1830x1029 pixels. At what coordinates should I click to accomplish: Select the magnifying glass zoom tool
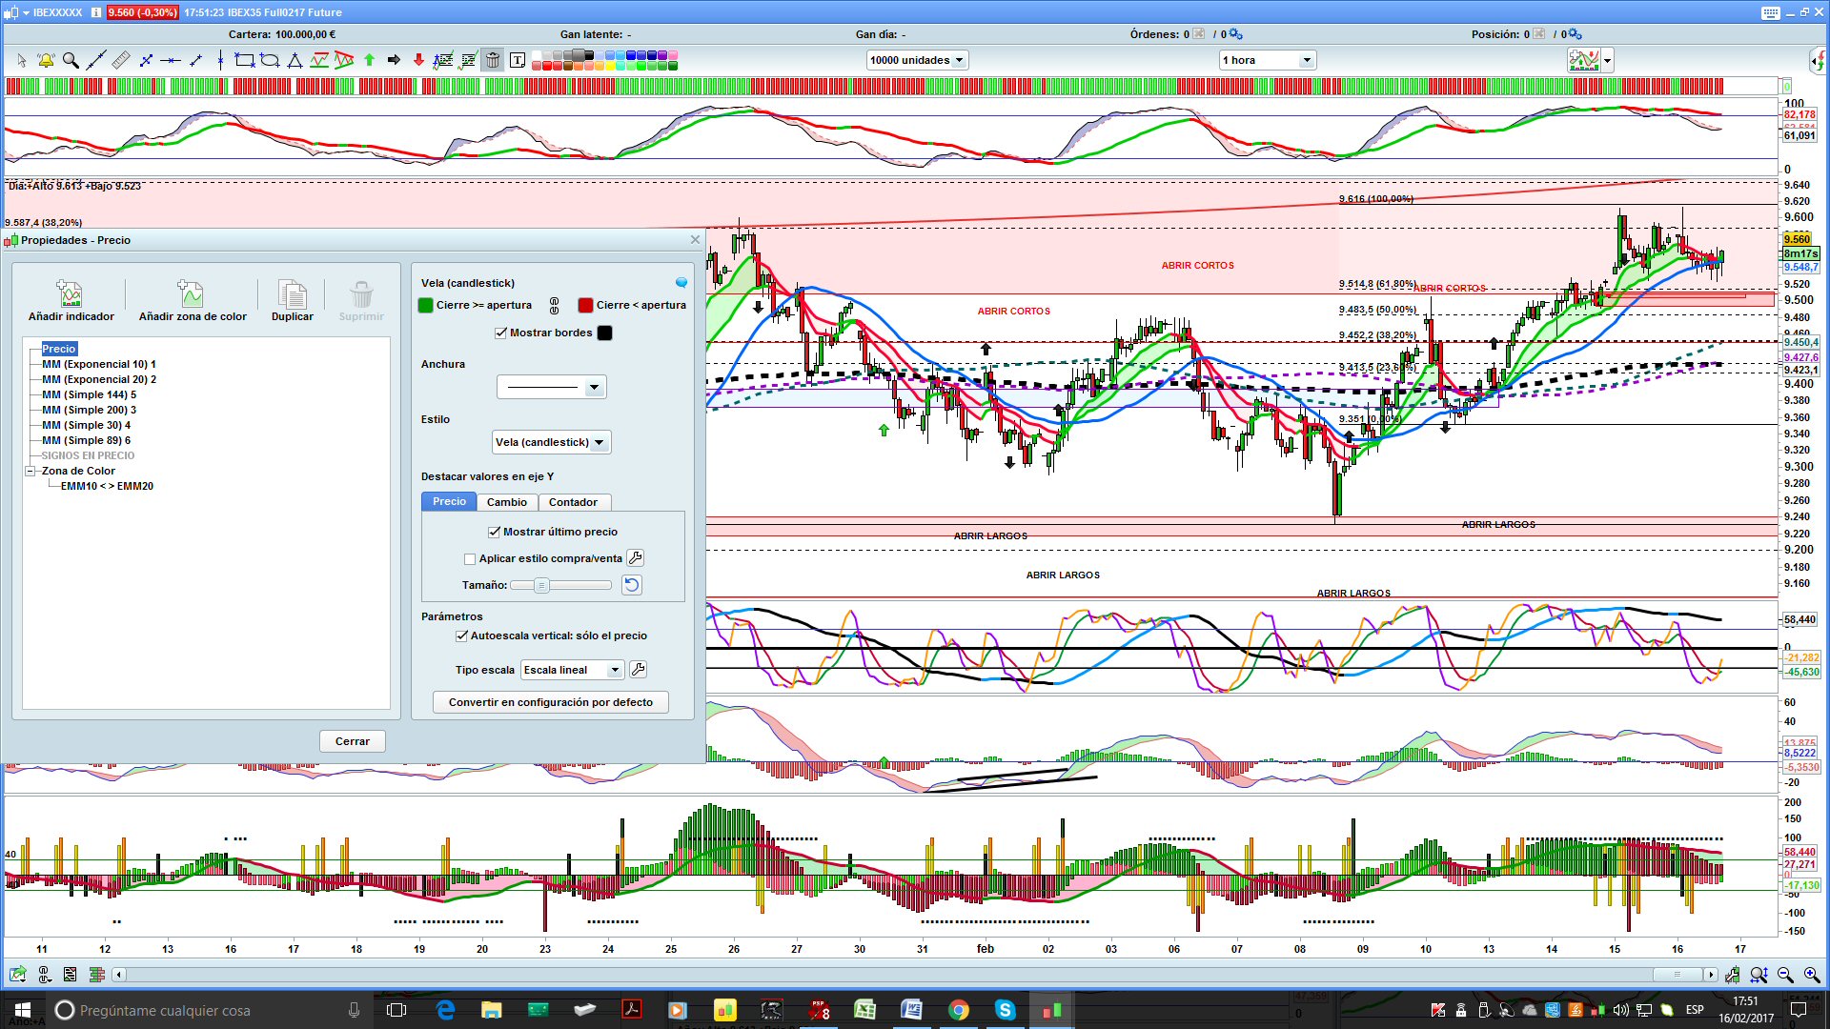tap(71, 60)
